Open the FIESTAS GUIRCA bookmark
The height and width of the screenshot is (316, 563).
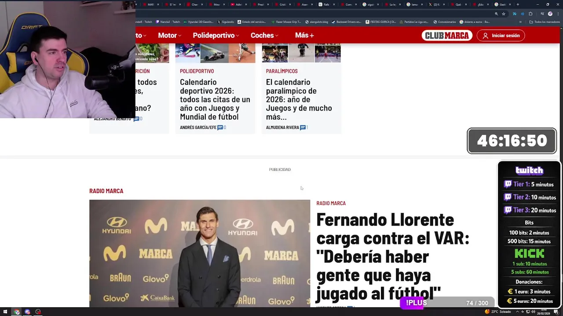pyautogui.click(x=380, y=22)
